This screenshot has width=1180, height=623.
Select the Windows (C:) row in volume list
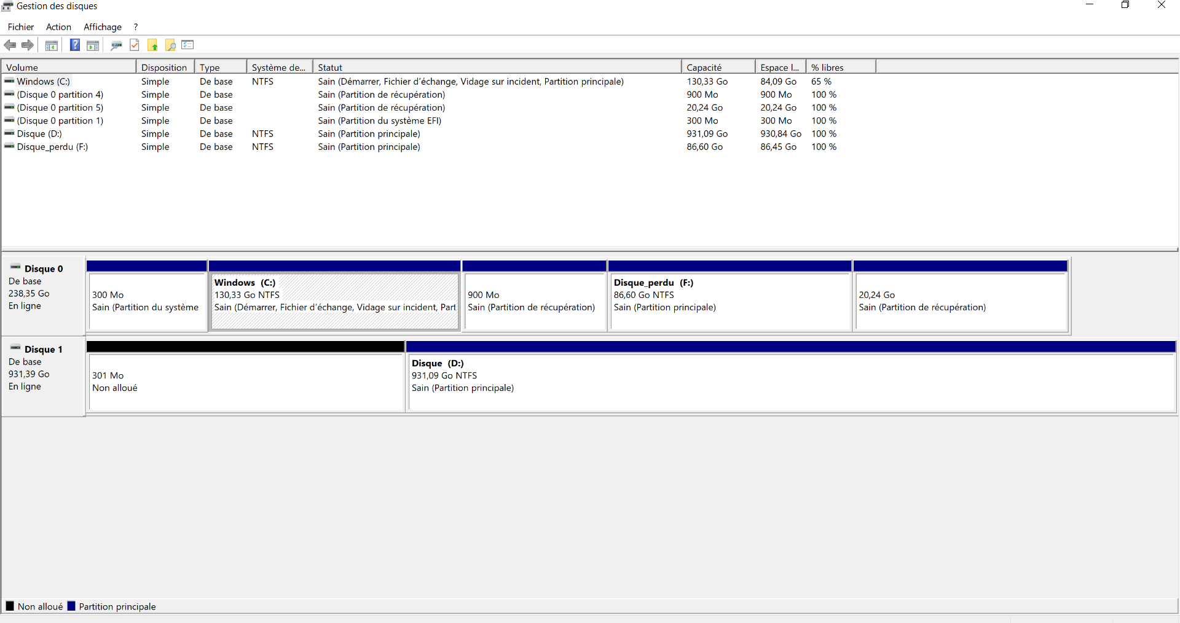tap(43, 81)
